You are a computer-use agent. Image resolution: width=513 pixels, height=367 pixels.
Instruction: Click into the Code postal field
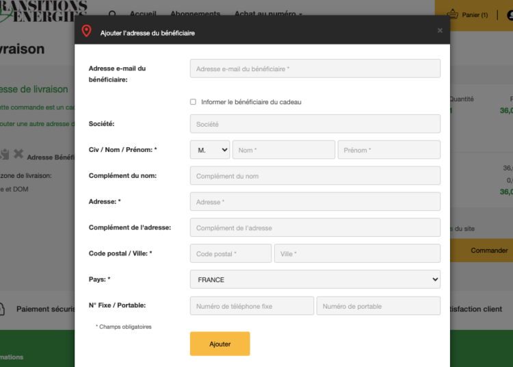point(231,253)
